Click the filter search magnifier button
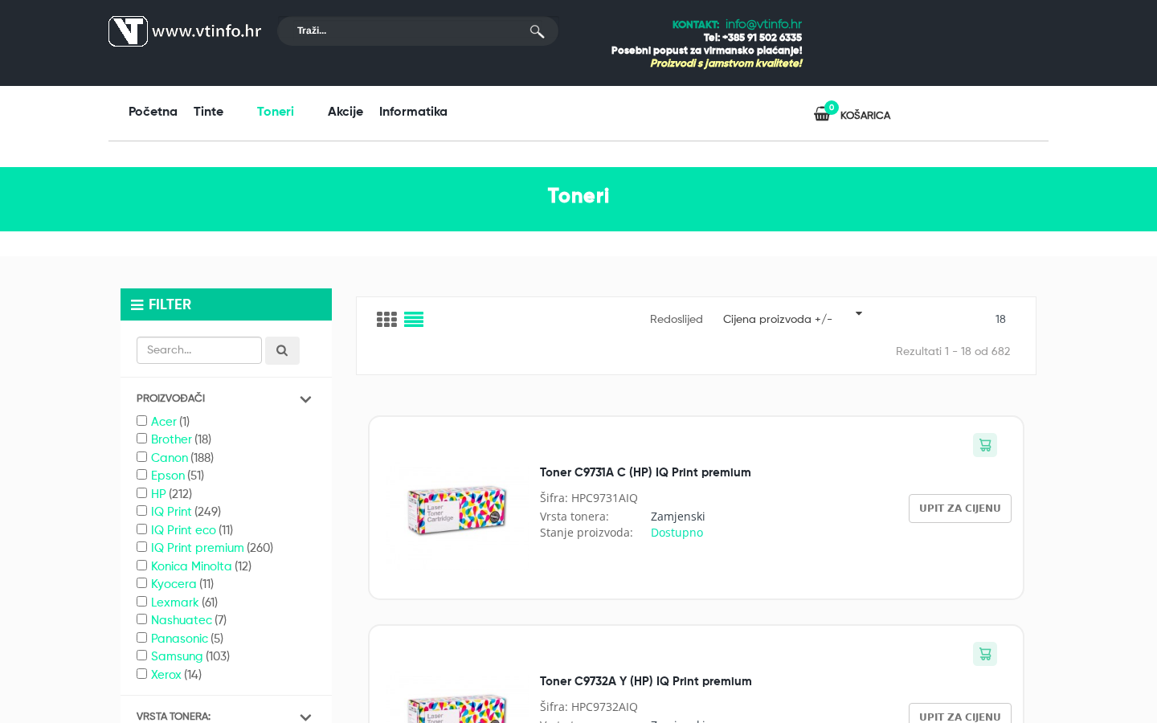Screen dimensions: 1157x723 [282, 350]
